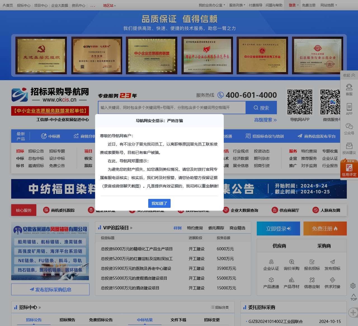Open 企业大数据 in top navigation

(x=60, y=5)
